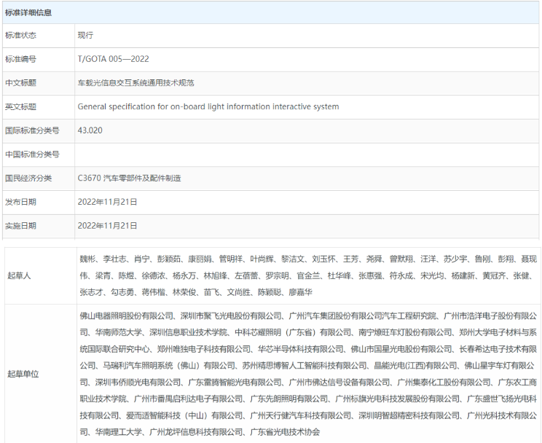Image resolution: width=542 pixels, height=443 pixels.
Task: Click the 现行 status value
Action: 85,35
